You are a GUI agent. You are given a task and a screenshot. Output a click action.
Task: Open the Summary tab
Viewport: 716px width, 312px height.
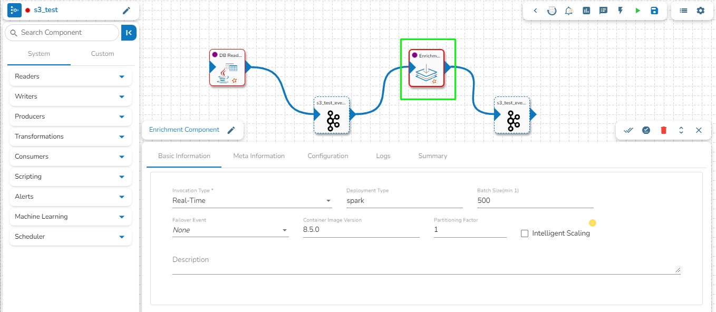tap(433, 156)
